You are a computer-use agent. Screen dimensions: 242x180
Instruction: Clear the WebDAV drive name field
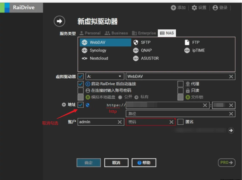tap(231, 76)
